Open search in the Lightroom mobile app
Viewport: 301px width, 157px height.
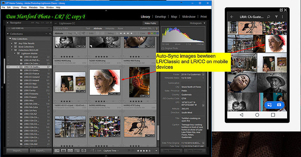click(269, 17)
